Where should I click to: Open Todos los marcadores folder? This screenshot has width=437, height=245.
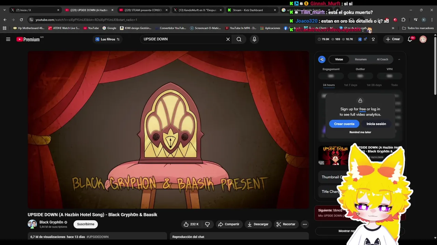418,28
